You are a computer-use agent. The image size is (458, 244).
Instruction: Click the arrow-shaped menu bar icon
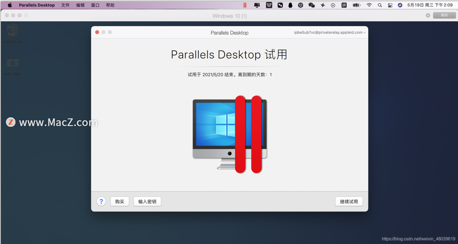point(323,5)
